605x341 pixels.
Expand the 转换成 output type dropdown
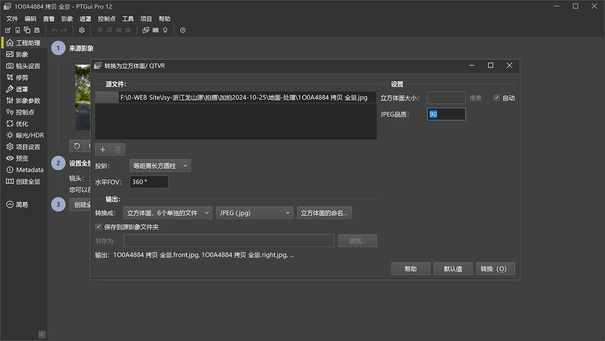(x=168, y=213)
